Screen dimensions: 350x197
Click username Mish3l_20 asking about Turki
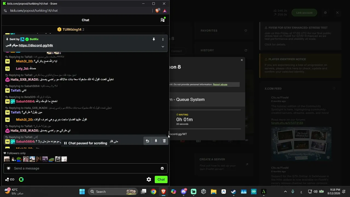24,61
